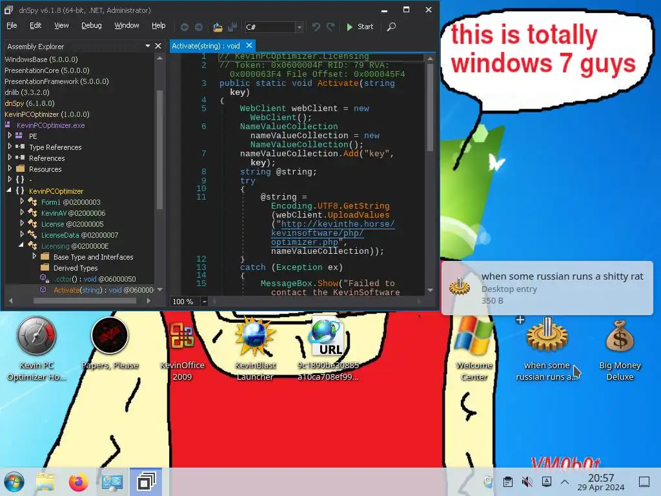Collapse the Licensing class node
Image resolution: width=661 pixels, height=496 pixels.
(21, 245)
